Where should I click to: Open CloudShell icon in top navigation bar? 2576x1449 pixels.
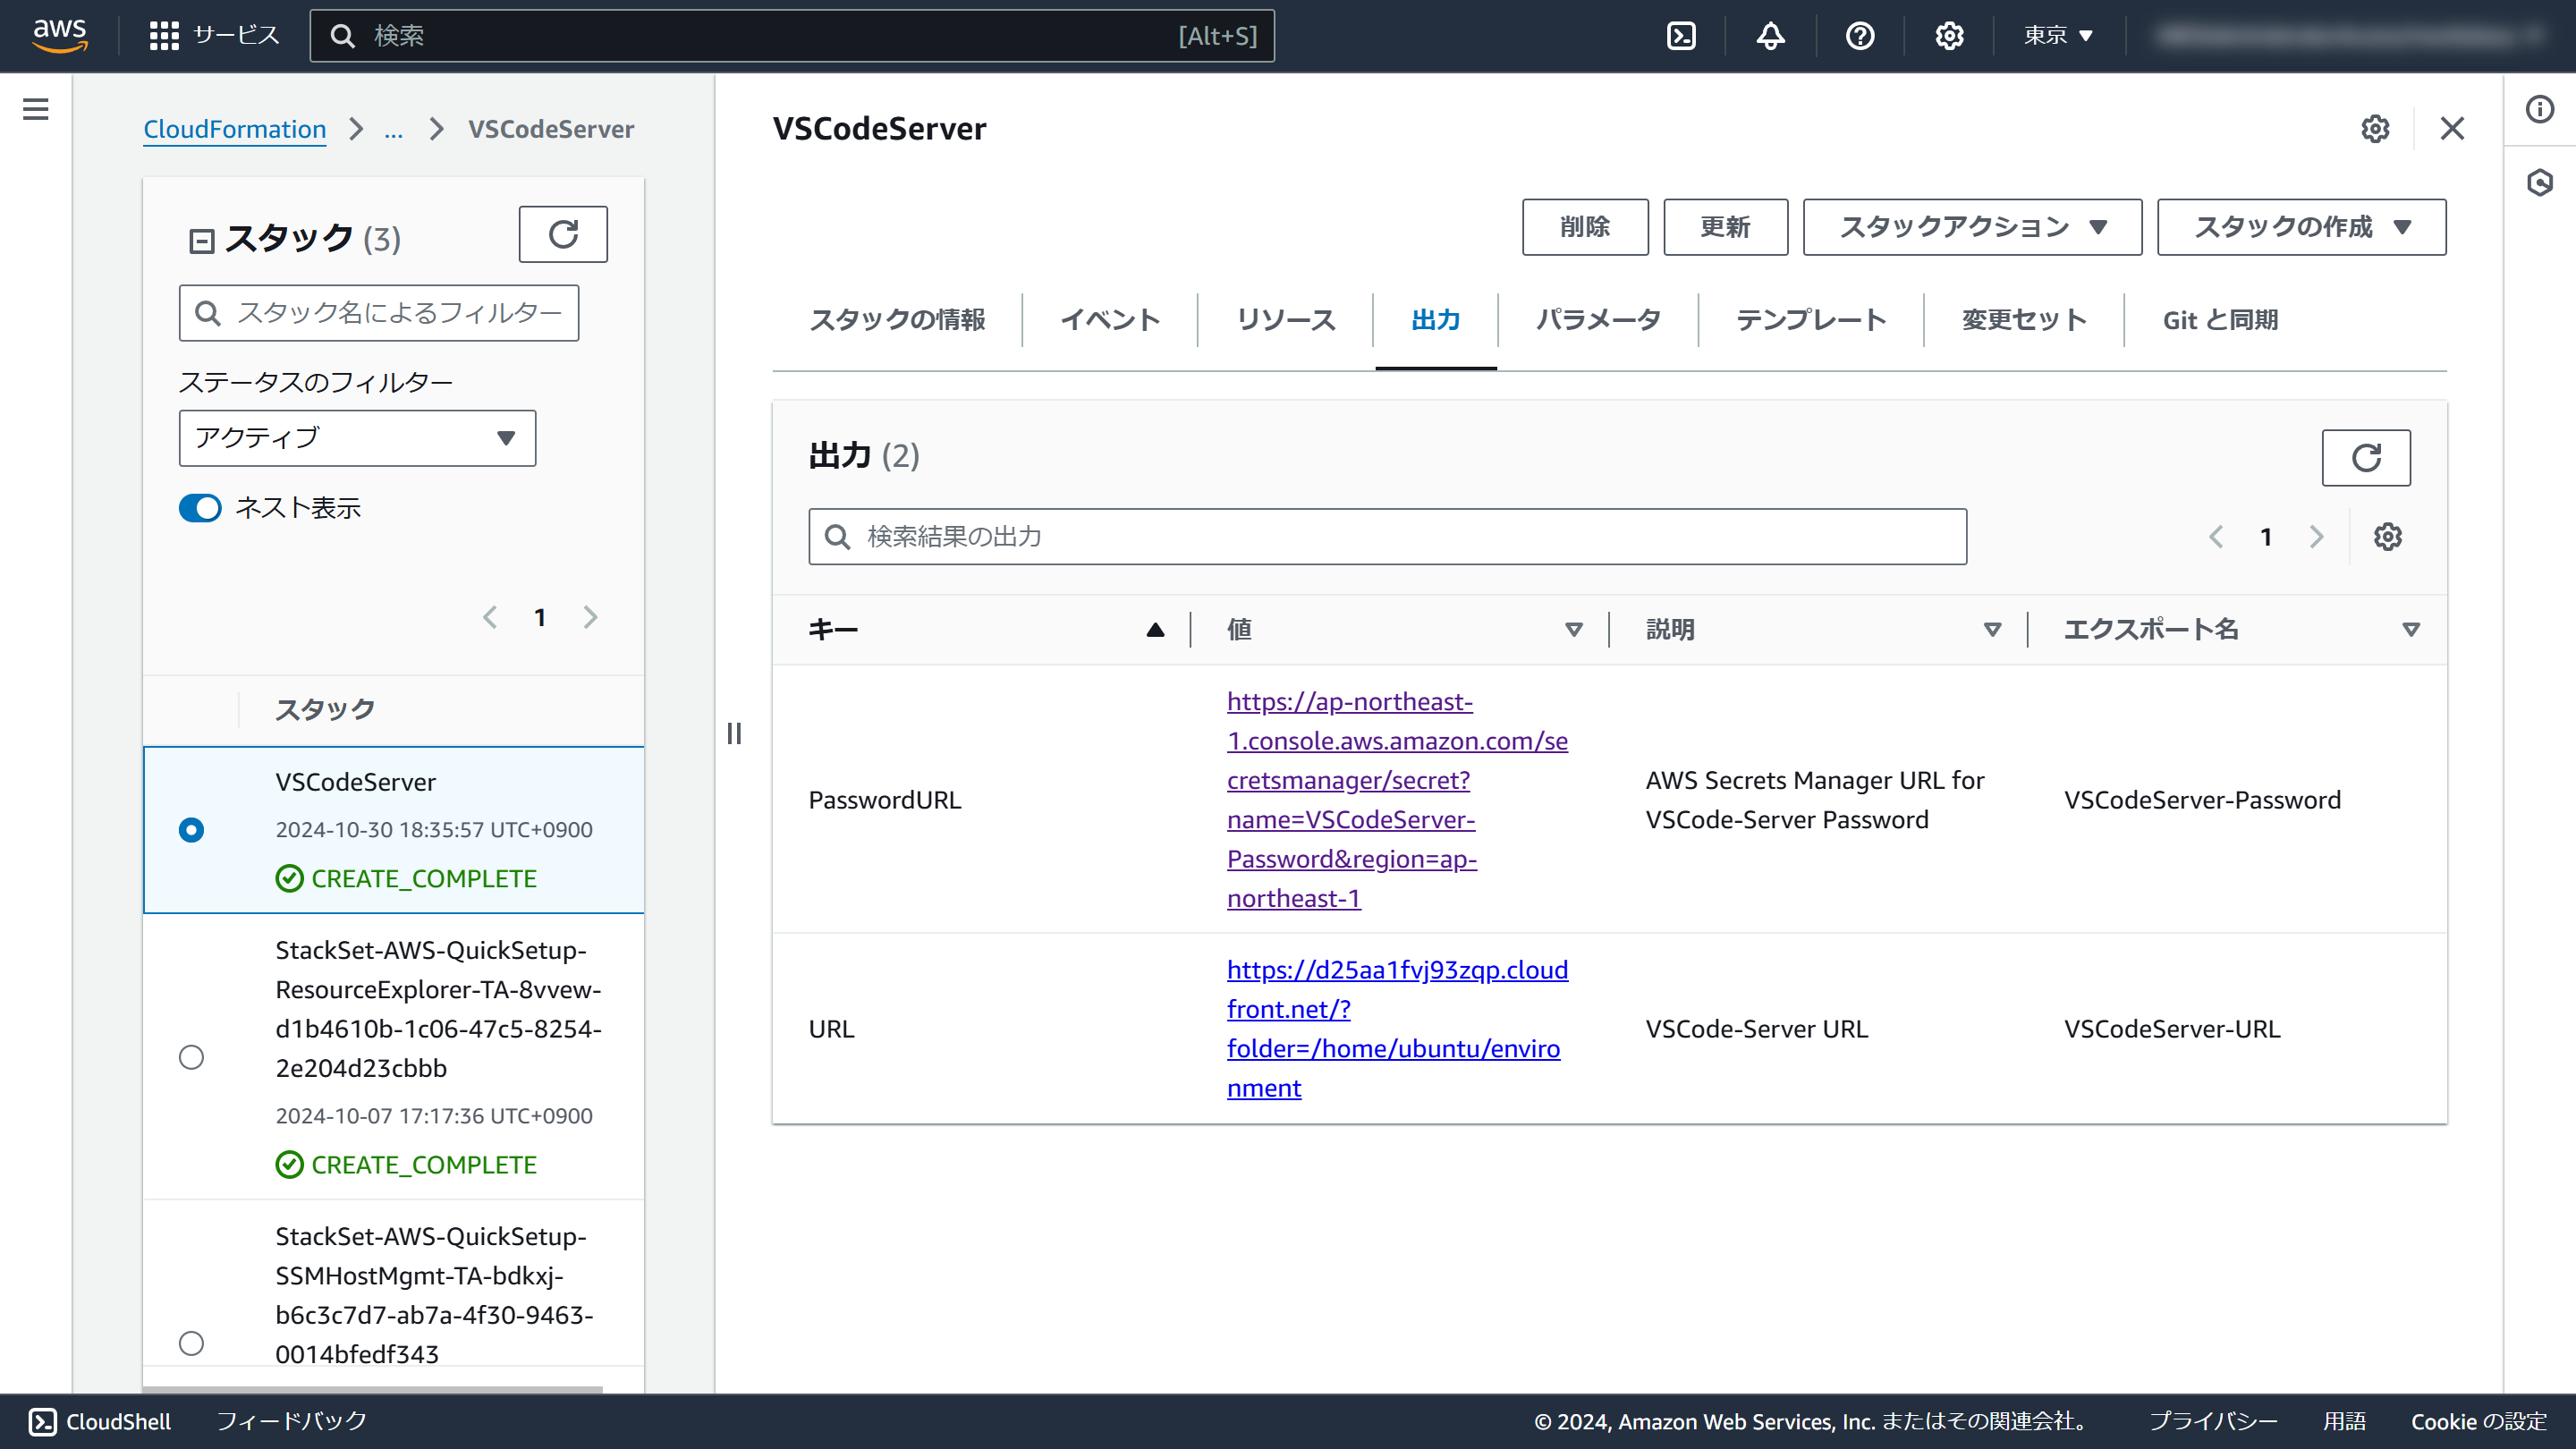[1681, 36]
